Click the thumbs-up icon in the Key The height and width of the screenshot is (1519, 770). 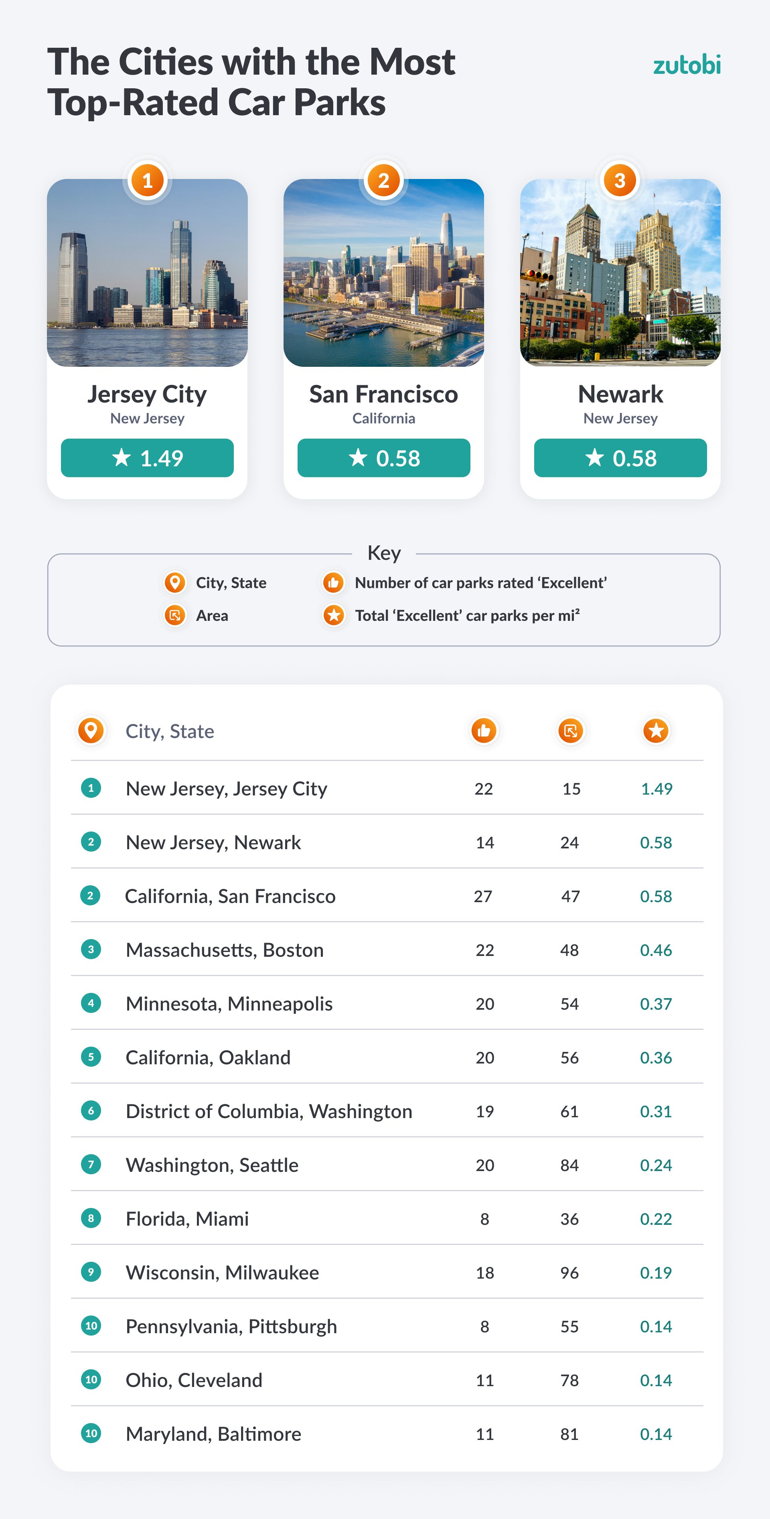click(333, 583)
